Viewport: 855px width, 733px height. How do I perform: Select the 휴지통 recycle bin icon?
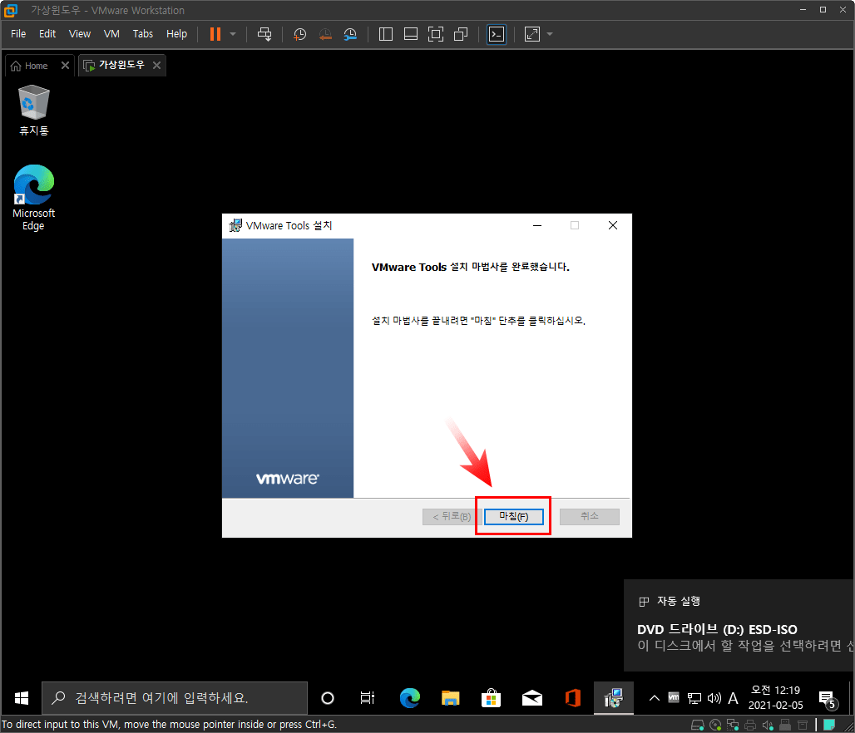[34, 110]
